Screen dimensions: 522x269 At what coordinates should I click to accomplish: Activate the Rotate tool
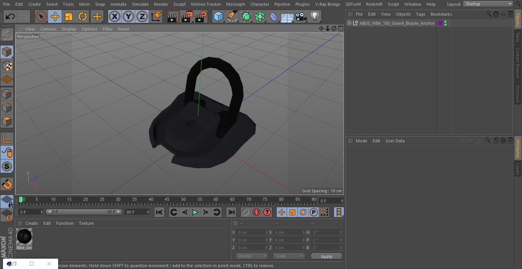[x=82, y=17]
